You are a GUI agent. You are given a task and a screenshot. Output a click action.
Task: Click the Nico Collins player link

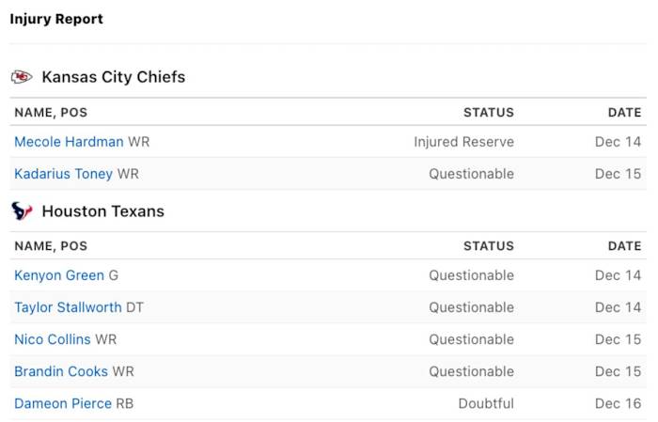pyautogui.click(x=53, y=339)
